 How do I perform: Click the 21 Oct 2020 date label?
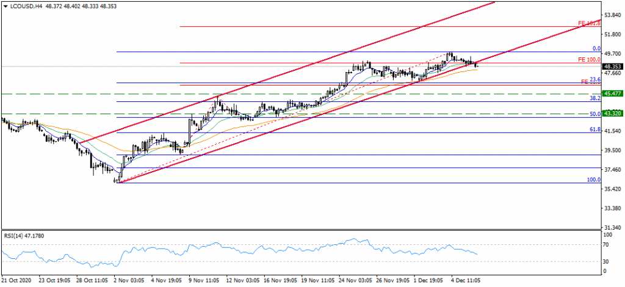click(x=15, y=280)
